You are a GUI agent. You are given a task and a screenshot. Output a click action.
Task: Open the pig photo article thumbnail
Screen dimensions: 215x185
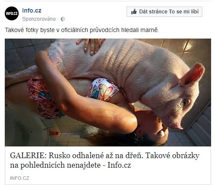point(108,92)
